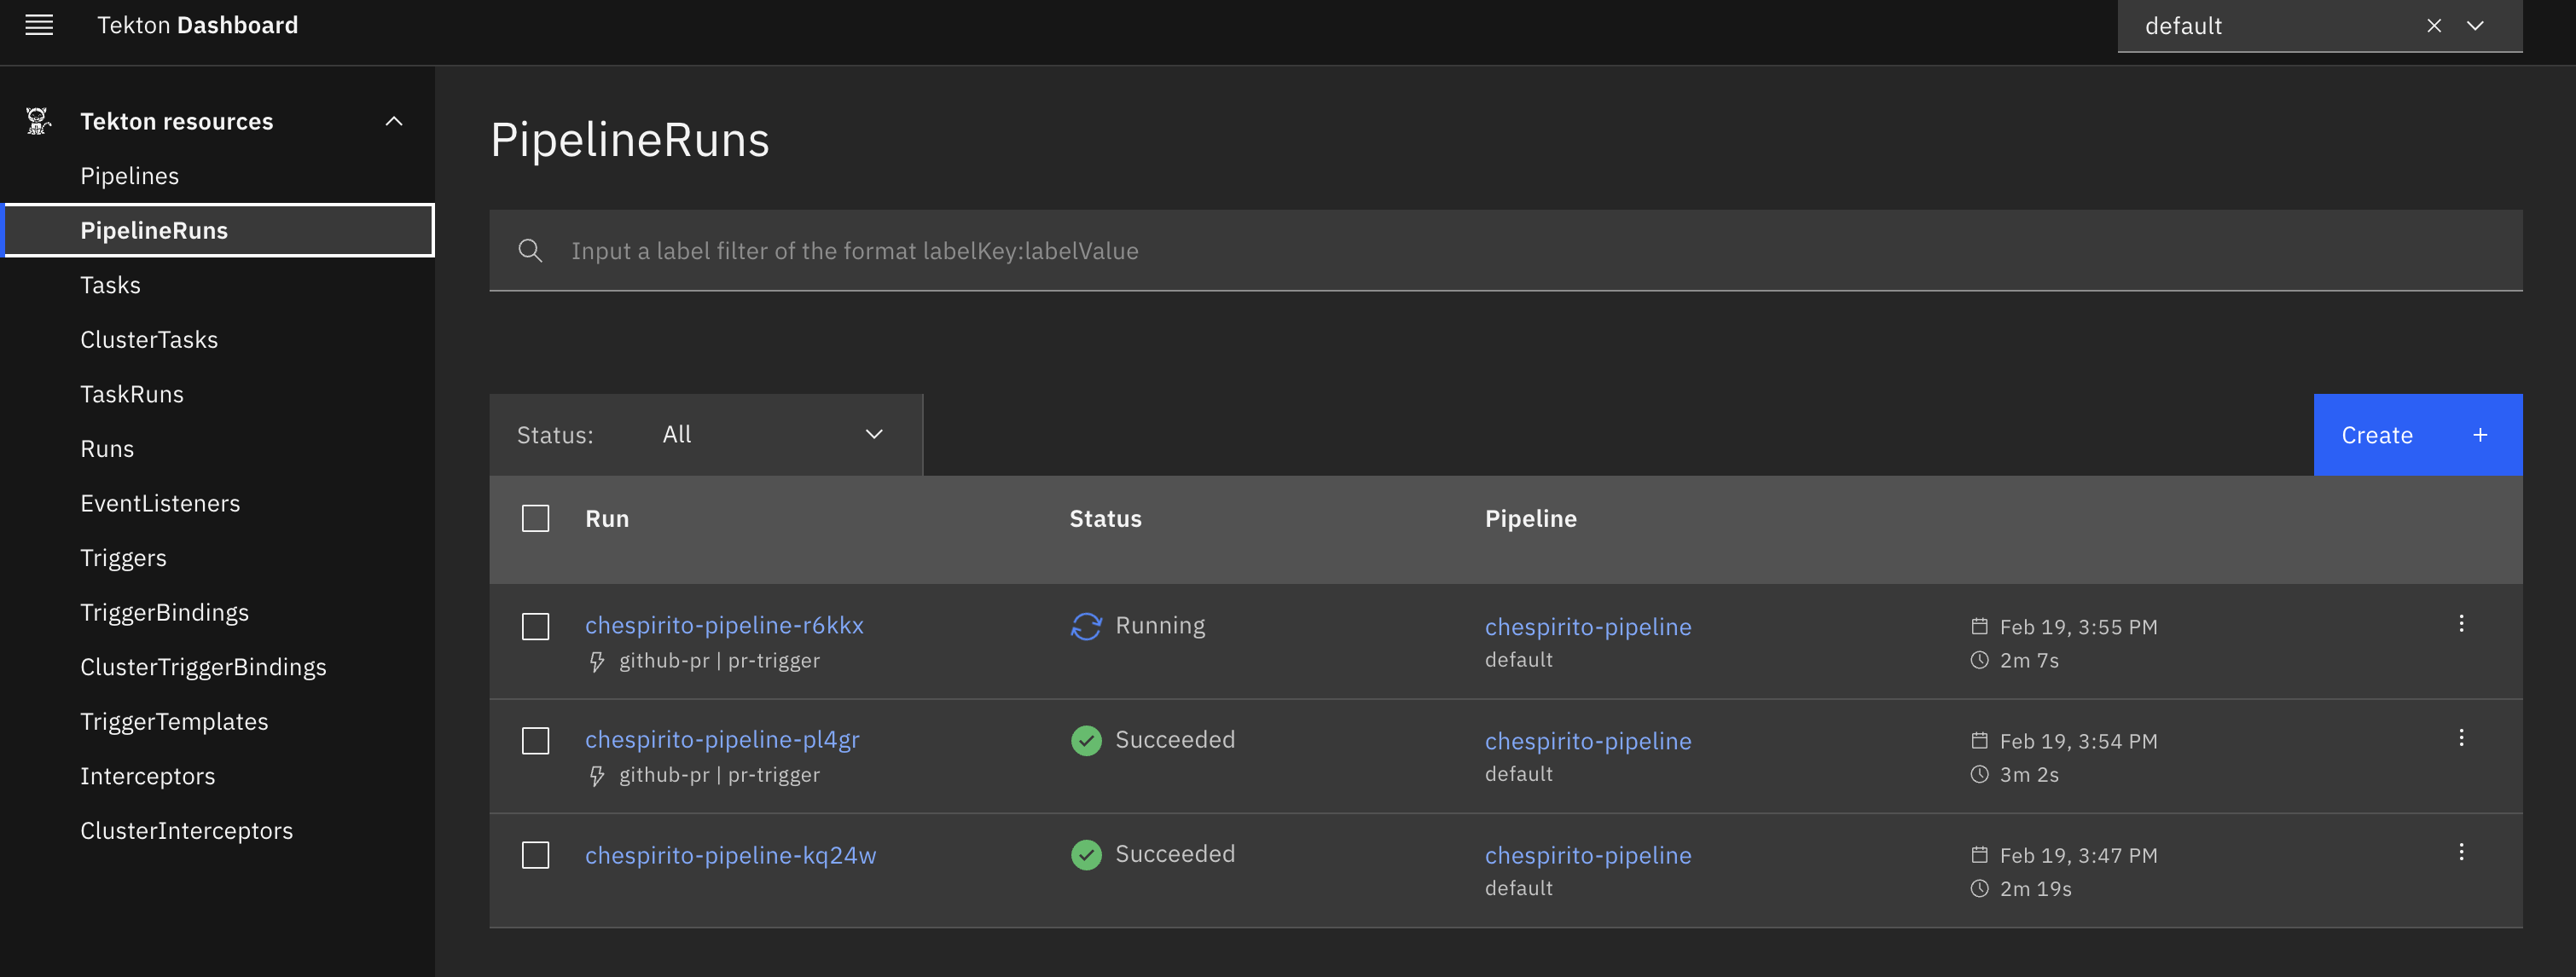Open actions menu for chespirito-pipeline-r6kkx

pos(2461,624)
